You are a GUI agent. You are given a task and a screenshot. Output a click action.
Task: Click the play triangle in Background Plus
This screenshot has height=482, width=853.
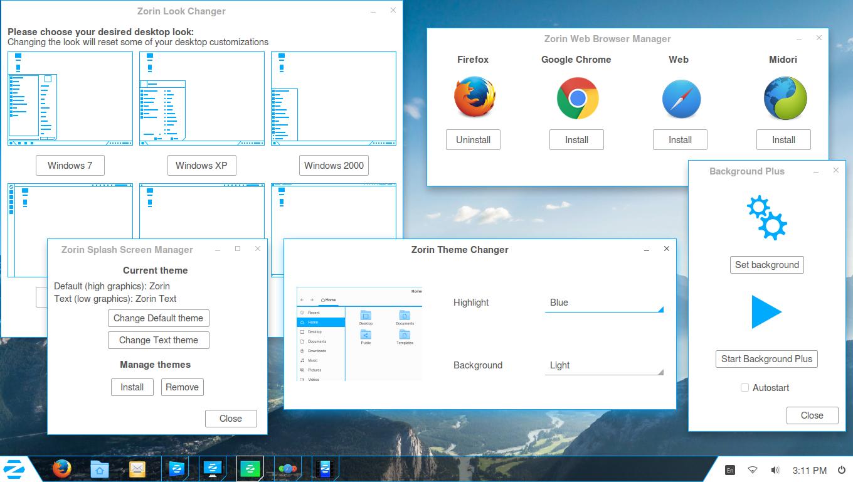tap(766, 311)
